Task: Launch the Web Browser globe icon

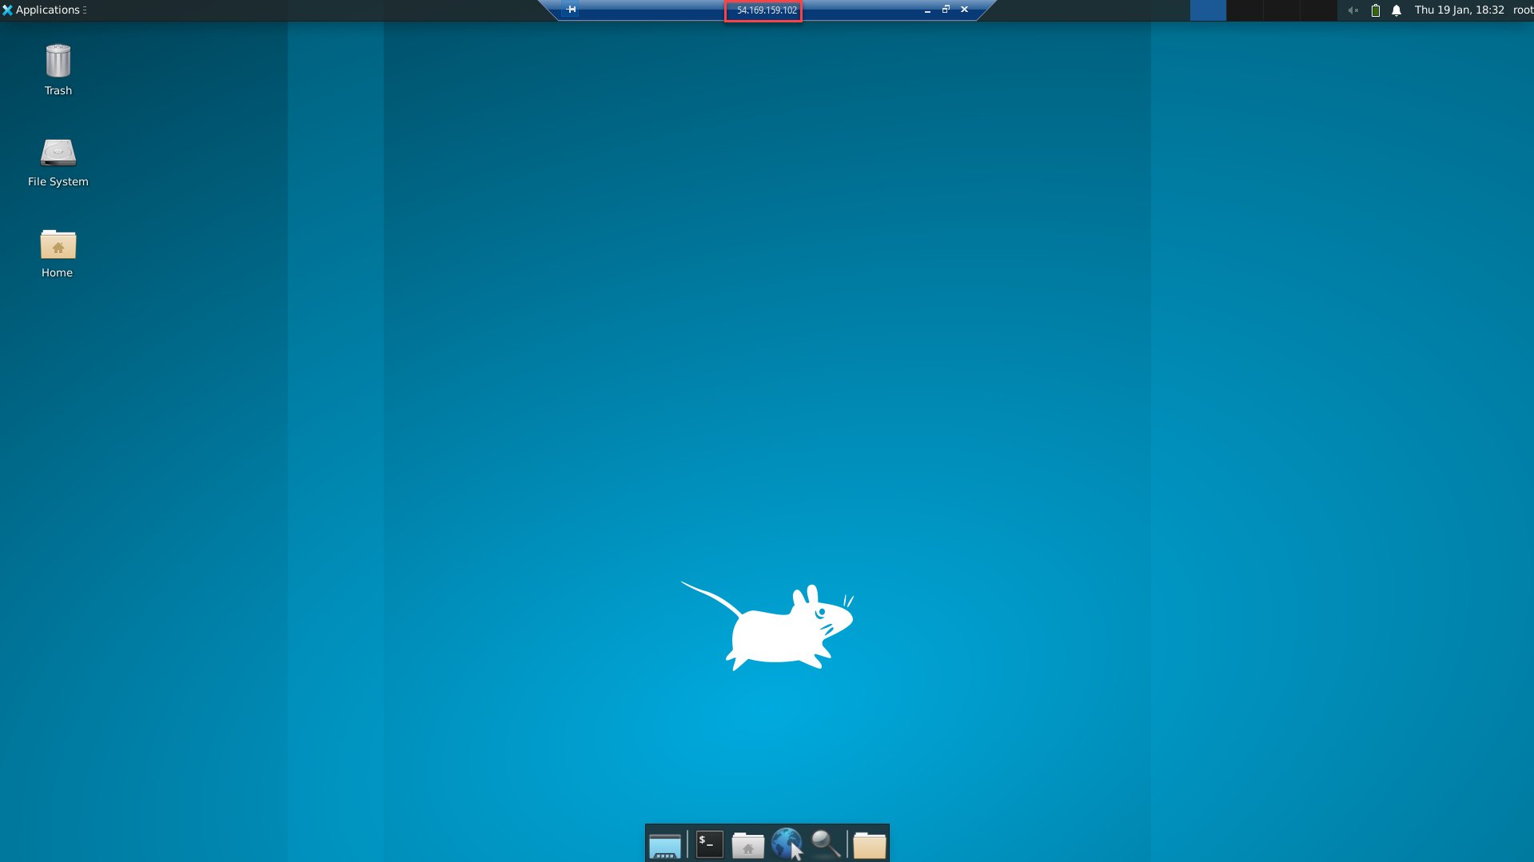Action: (787, 844)
